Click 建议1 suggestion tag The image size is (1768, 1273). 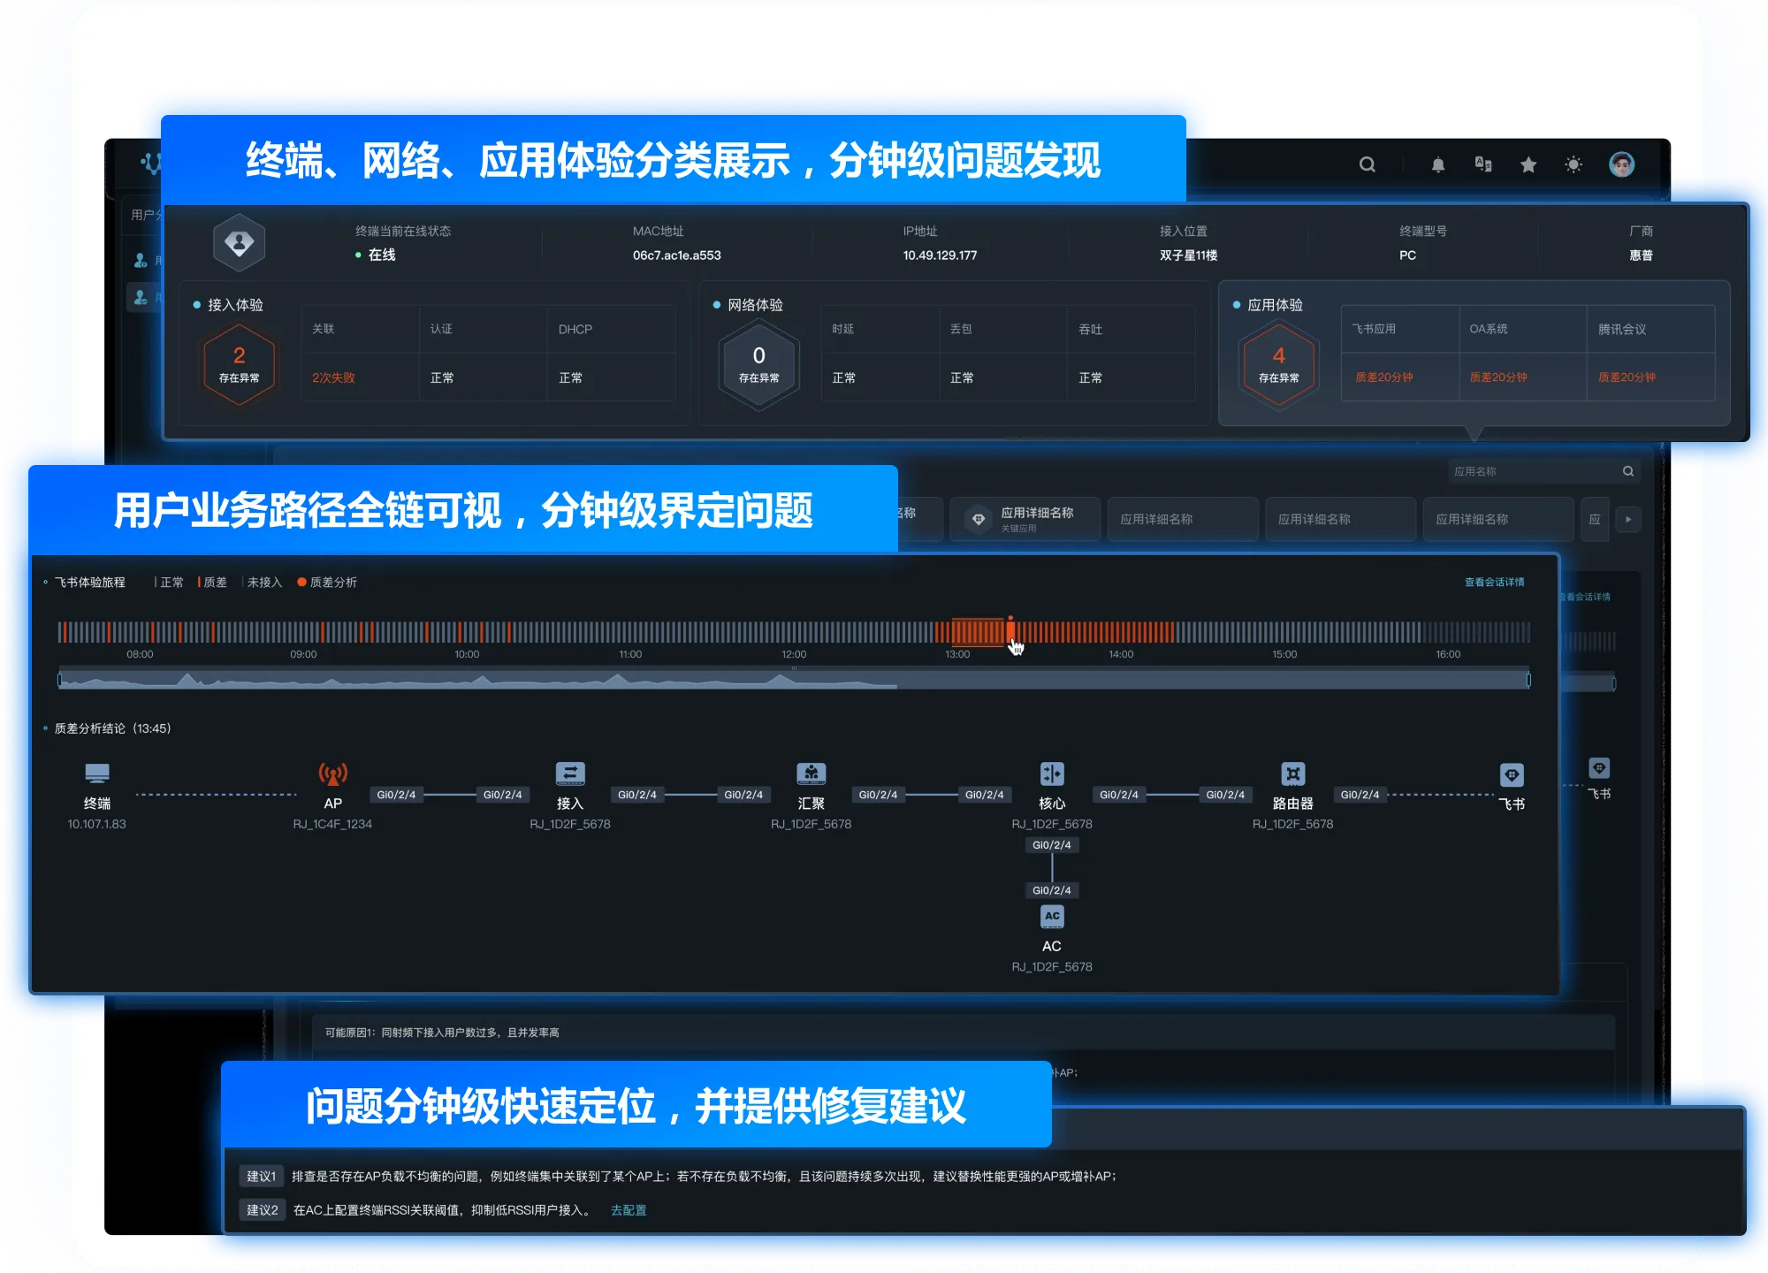click(262, 1177)
